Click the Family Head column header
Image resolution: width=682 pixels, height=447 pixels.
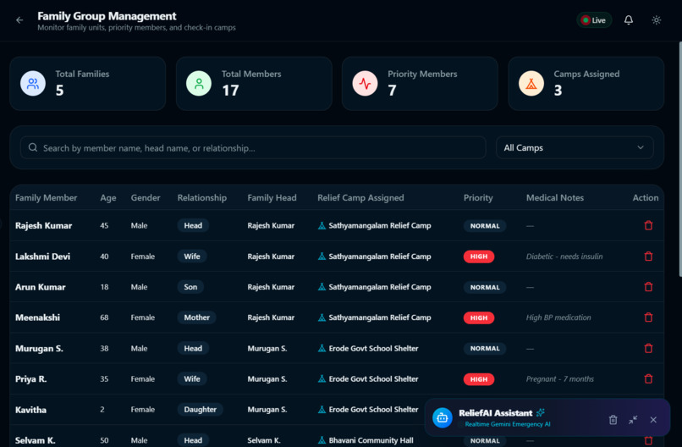click(x=272, y=197)
